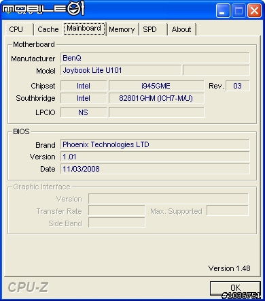Click the Graphic Interface group title

(x=41, y=187)
